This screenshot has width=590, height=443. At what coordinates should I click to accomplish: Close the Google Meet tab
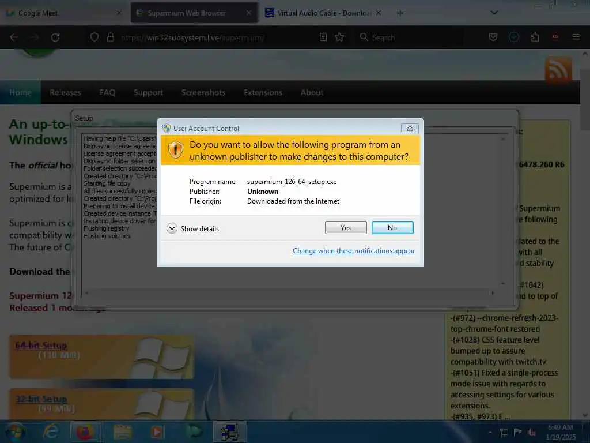(x=119, y=13)
